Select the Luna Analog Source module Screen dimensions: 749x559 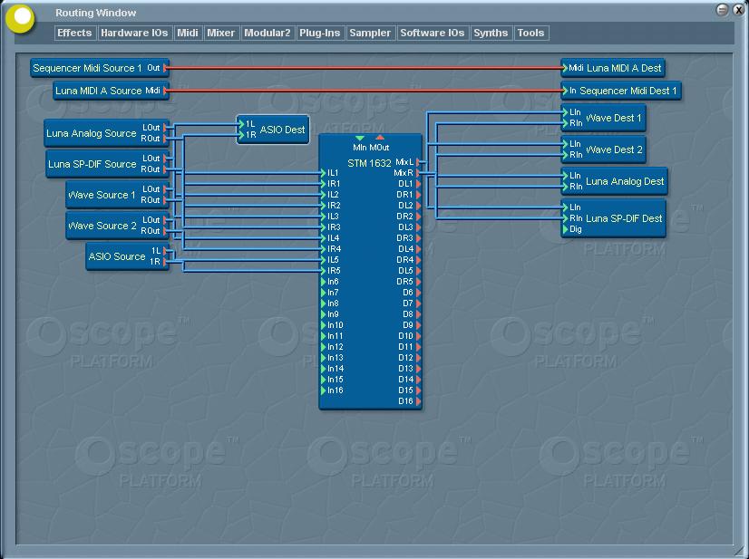106,132
